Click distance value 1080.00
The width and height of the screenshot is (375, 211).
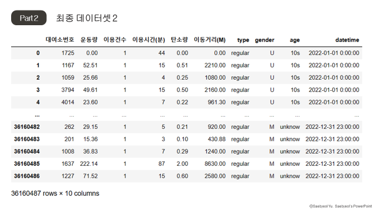point(215,78)
